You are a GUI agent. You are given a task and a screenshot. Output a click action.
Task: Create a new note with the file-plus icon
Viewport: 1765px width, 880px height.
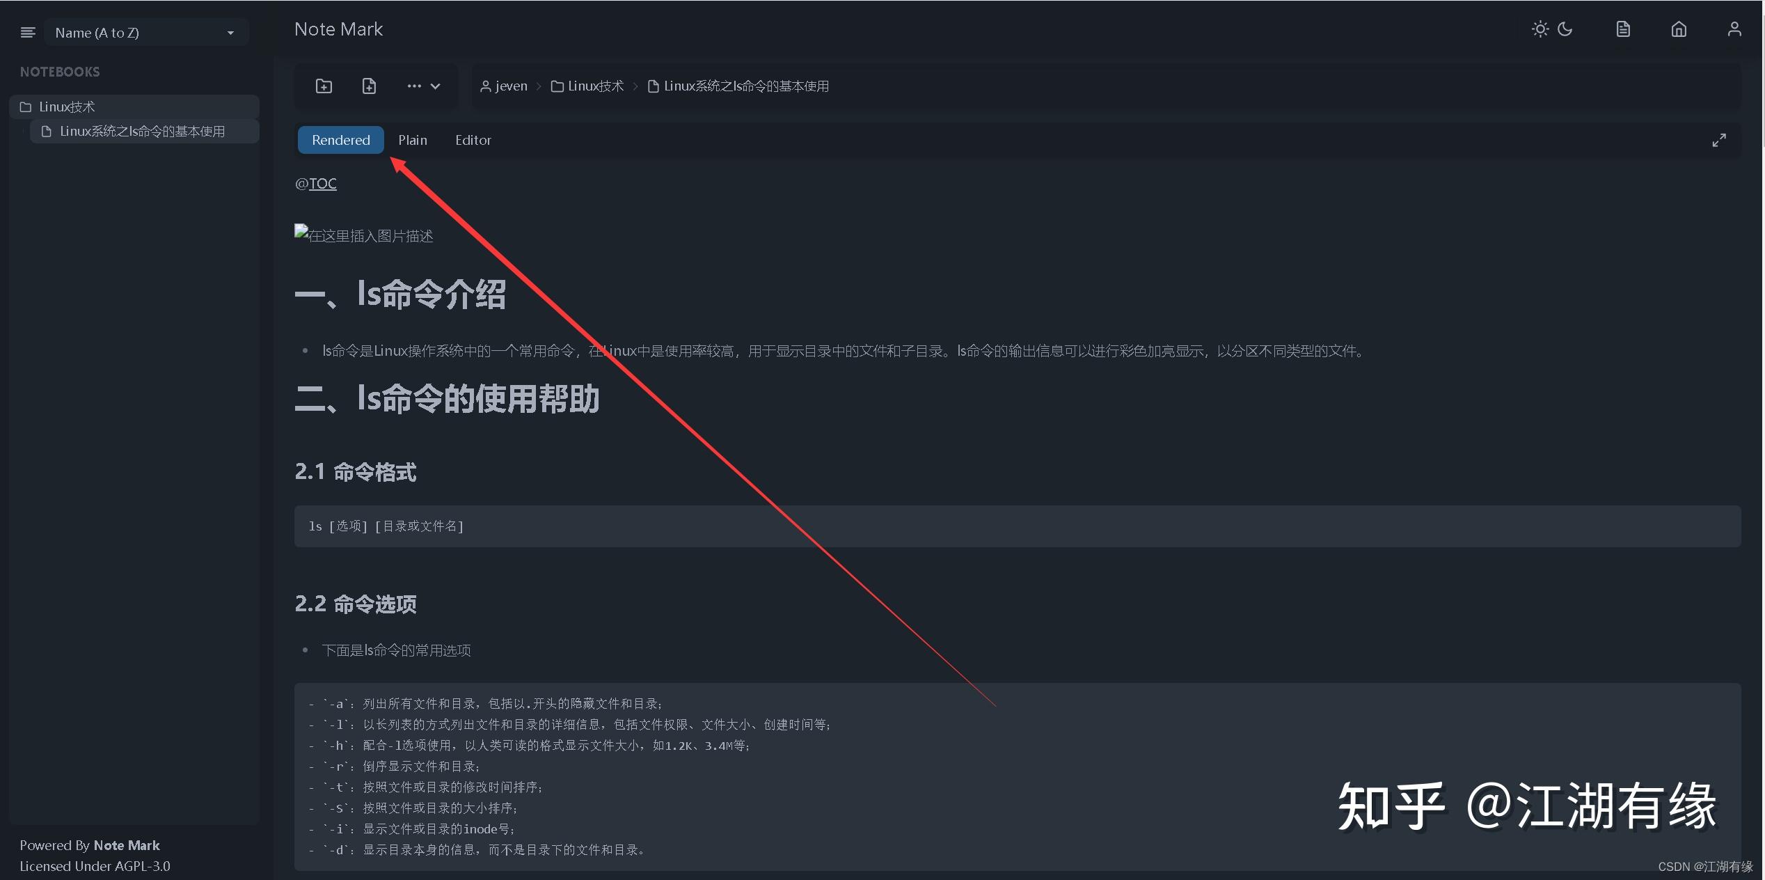(368, 86)
